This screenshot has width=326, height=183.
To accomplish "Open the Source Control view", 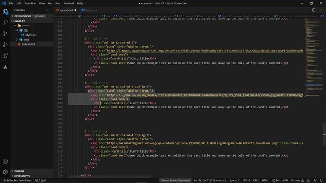I will click(x=5, y=34).
